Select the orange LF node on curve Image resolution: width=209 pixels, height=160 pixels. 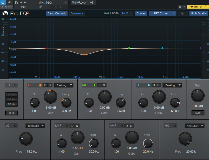84,55
